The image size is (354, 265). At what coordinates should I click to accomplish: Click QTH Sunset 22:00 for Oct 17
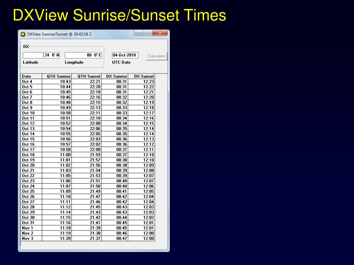(x=87, y=150)
